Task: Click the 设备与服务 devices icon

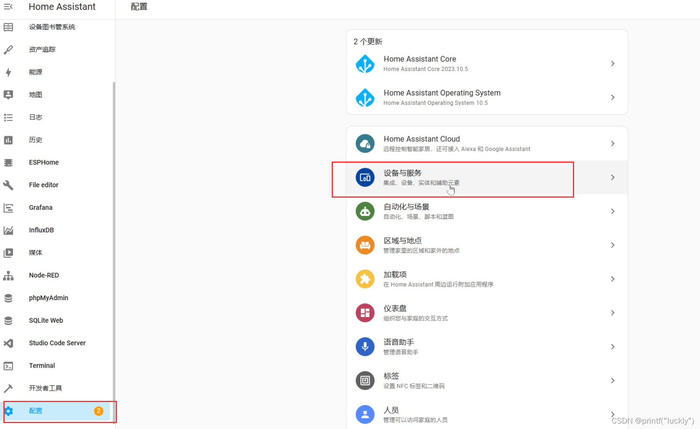Action: pyautogui.click(x=365, y=177)
